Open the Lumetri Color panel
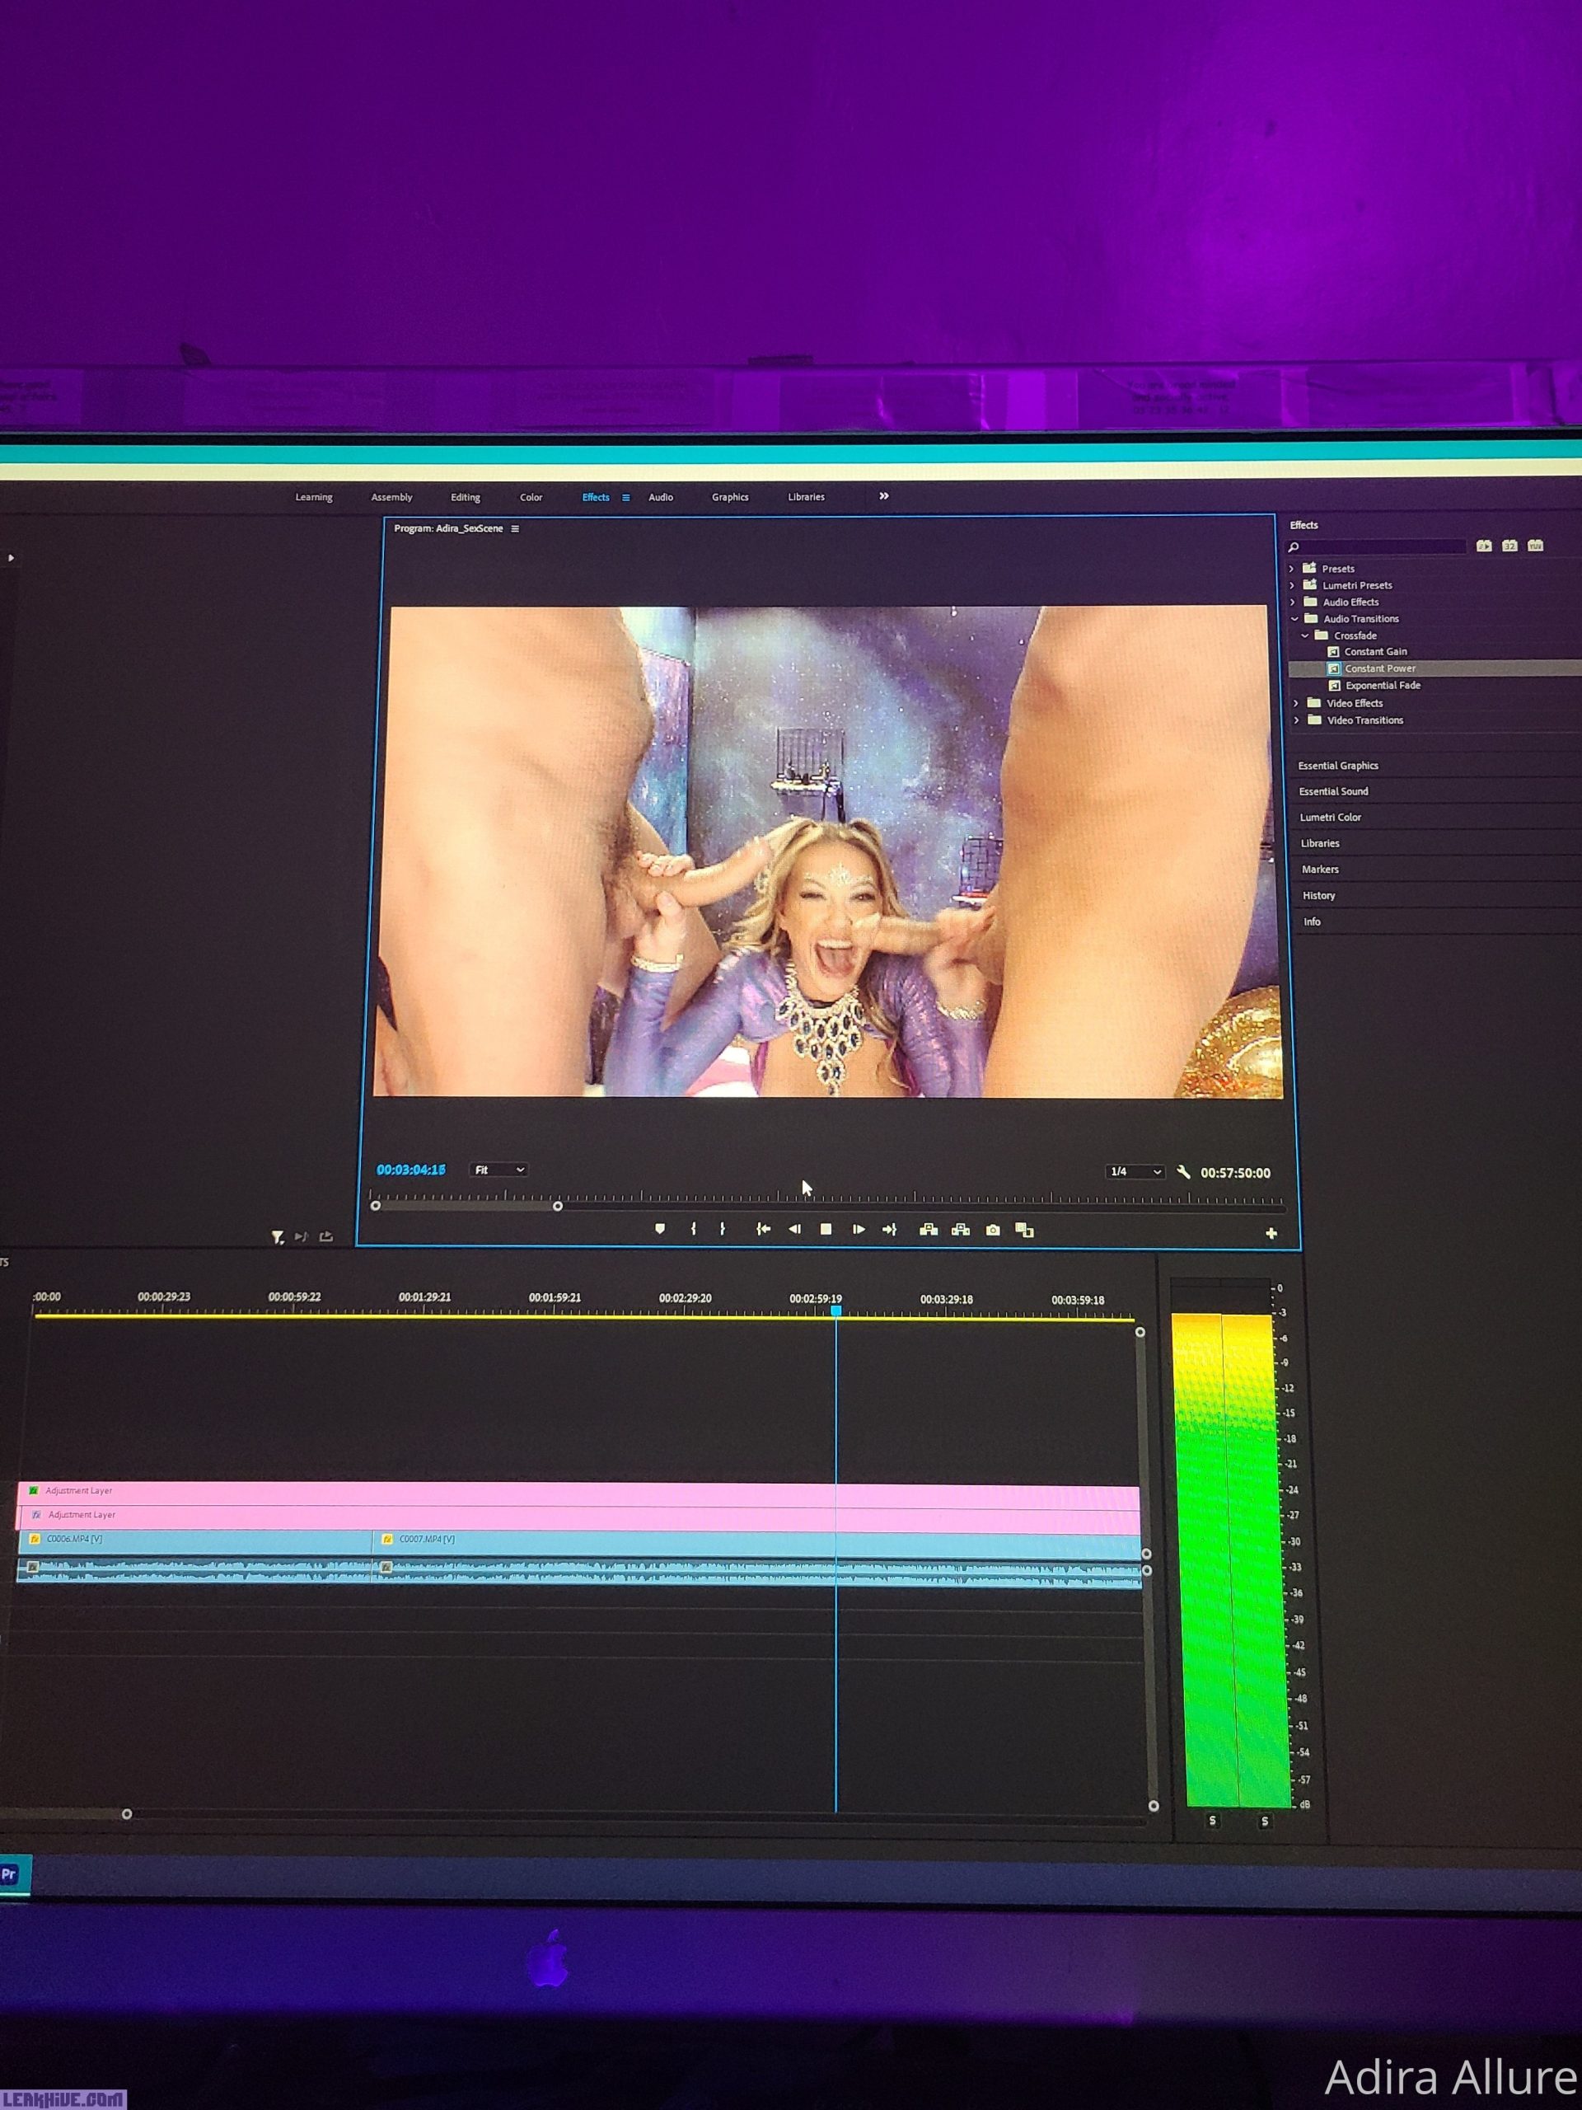1582x2110 pixels. pos(1330,817)
